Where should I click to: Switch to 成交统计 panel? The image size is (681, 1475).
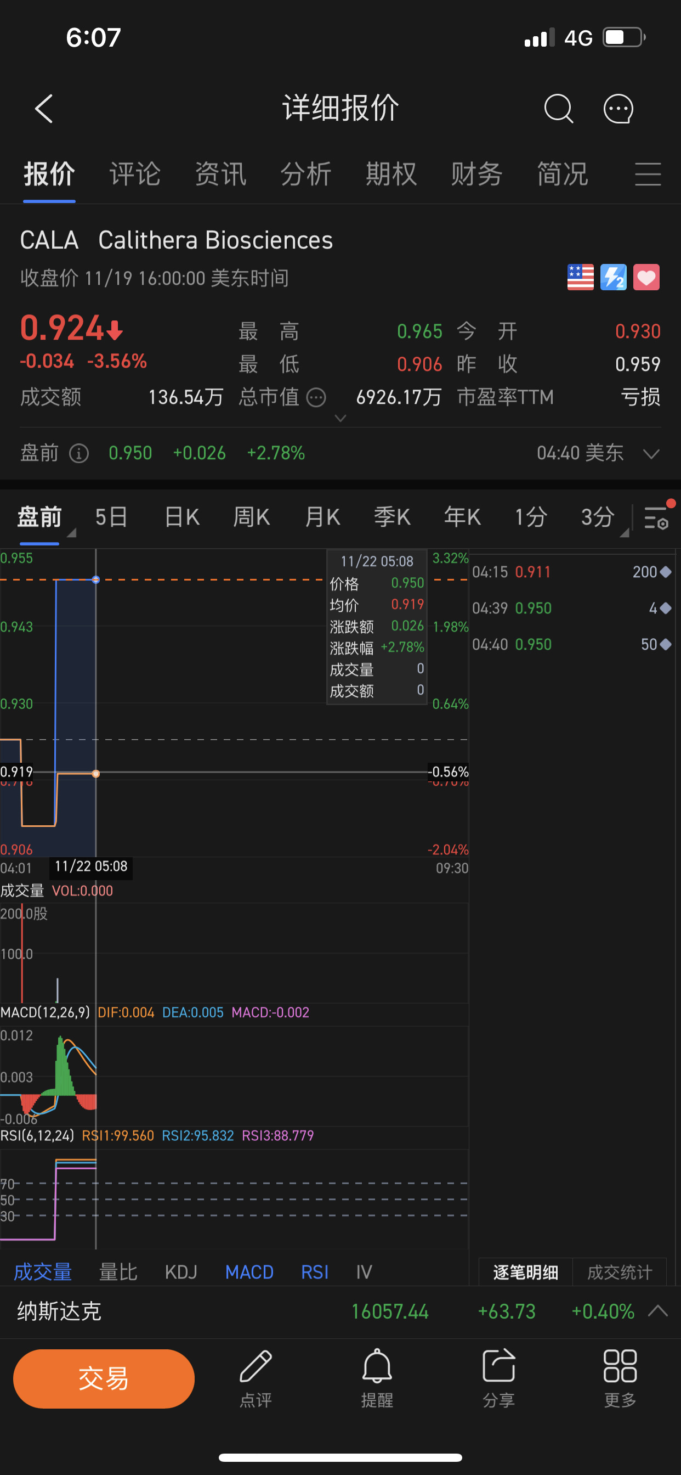pos(619,1273)
